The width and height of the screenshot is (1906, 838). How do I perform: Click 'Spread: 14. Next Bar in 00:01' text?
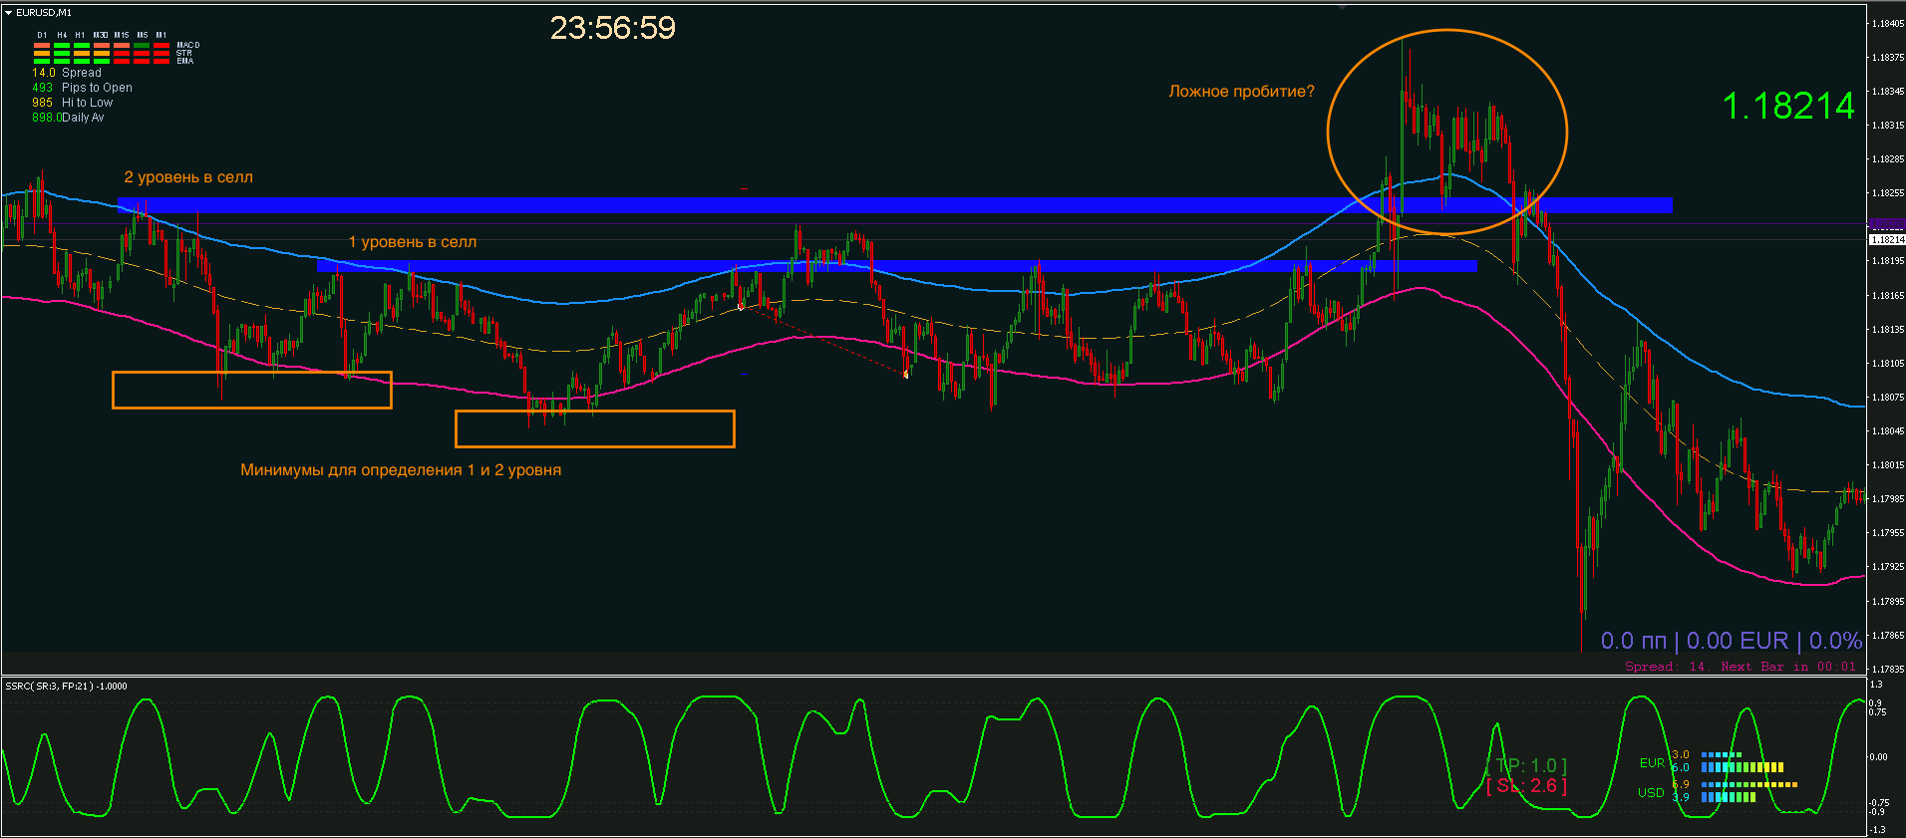tap(1741, 667)
